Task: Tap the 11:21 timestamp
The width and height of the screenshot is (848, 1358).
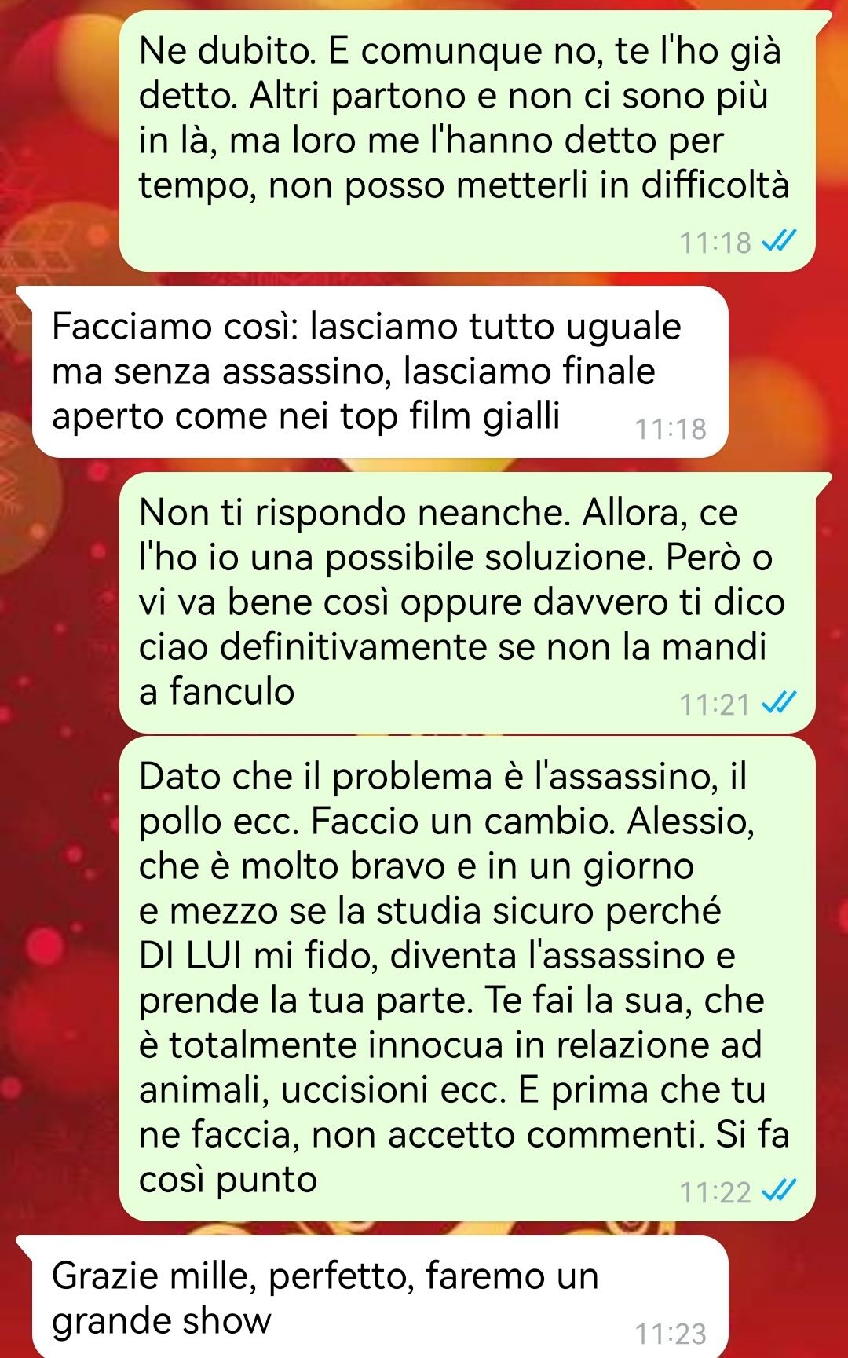Action: 715,705
